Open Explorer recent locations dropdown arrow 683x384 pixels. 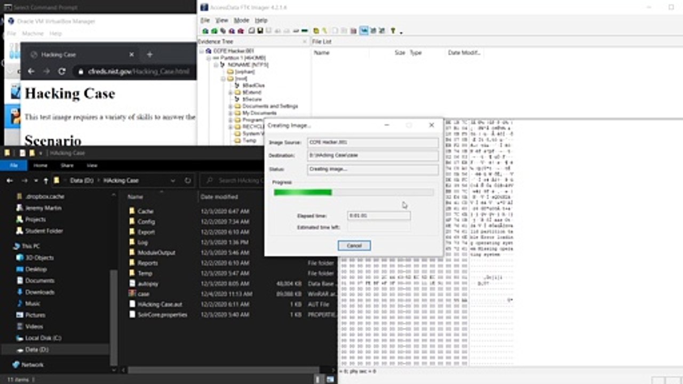click(x=36, y=181)
